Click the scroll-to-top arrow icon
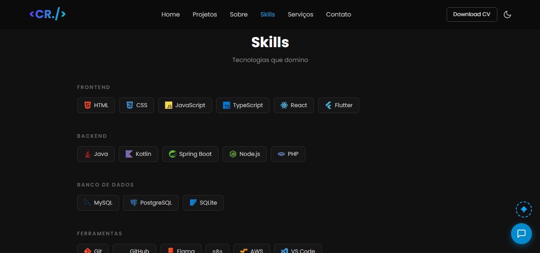Viewport: 540px width, 253px height. [x=524, y=209]
